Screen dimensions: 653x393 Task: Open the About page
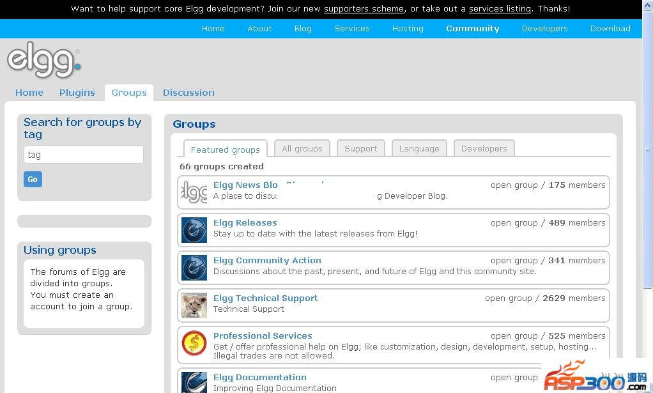259,28
